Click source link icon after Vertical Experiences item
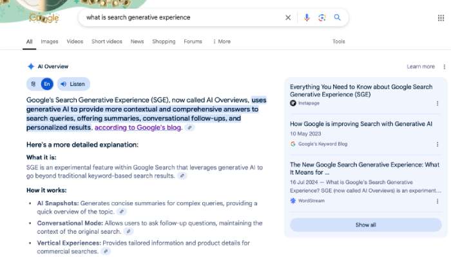Image resolution: width=451 pixels, height=260 pixels. click(106, 252)
